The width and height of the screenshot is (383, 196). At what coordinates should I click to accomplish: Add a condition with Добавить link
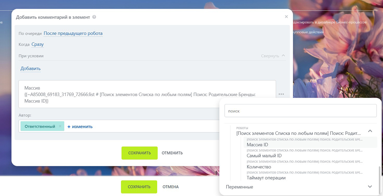tap(31, 69)
